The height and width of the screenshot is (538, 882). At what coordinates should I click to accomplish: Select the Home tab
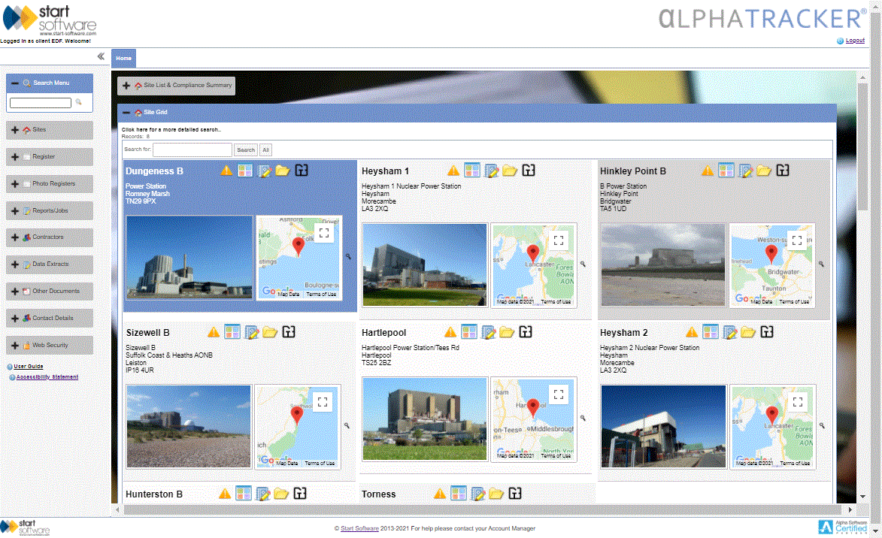click(x=123, y=58)
